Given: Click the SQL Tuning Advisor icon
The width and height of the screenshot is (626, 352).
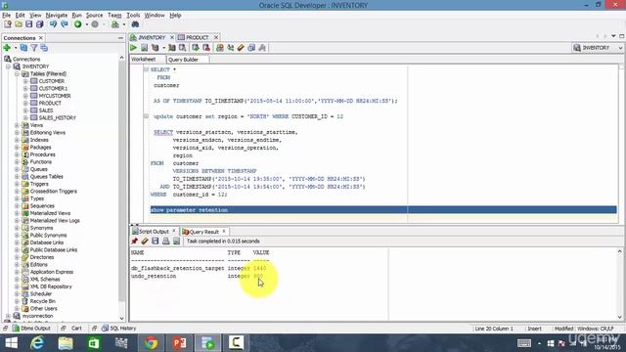Looking at the screenshot, I should [x=183, y=48].
